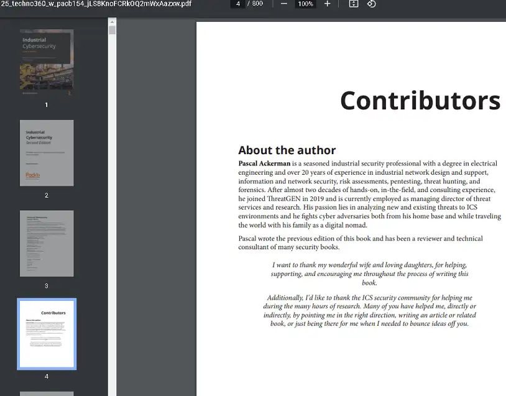
Task: Click the Contributors page heading
Action: click(420, 101)
